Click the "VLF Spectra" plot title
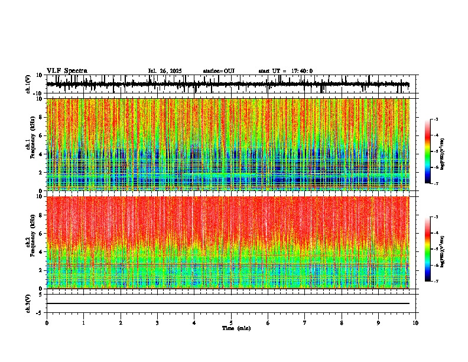The width and height of the screenshot is (468, 362). pyautogui.click(x=67, y=71)
